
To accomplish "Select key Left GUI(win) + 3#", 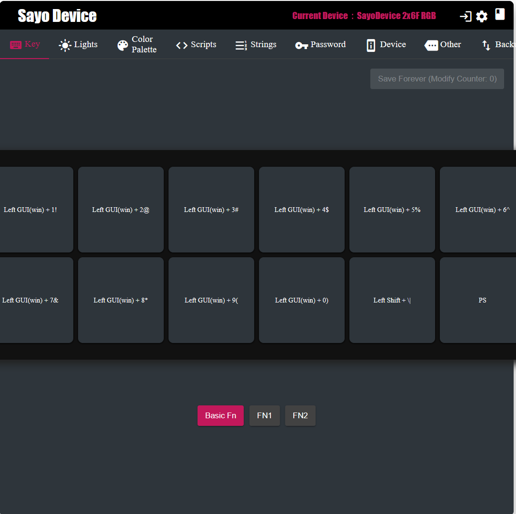I will click(x=211, y=210).
